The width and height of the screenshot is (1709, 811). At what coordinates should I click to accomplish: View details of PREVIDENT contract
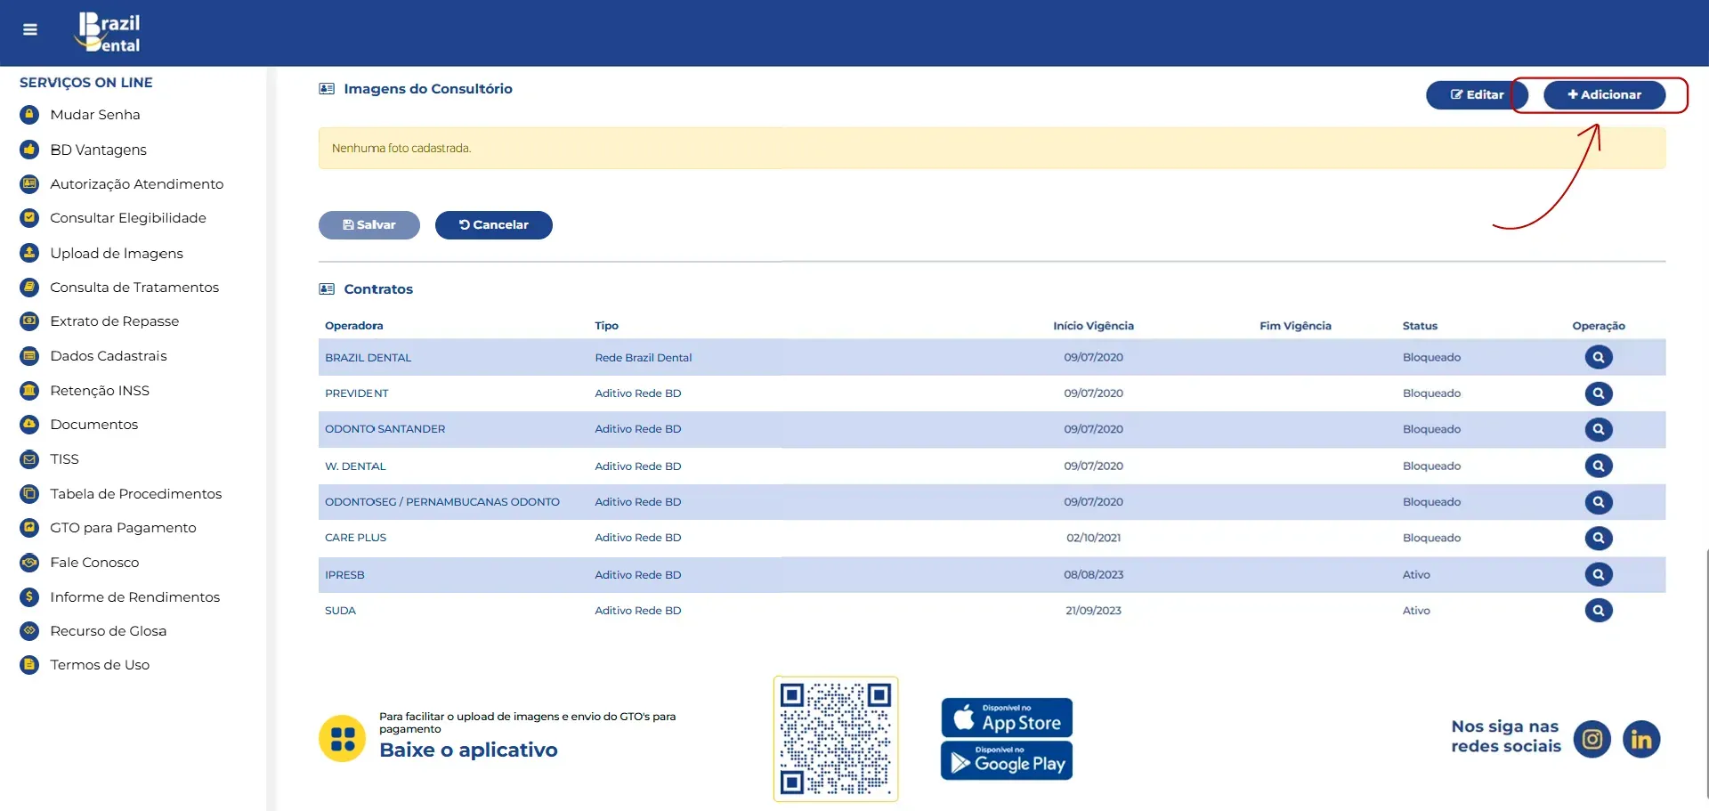[x=1599, y=393]
